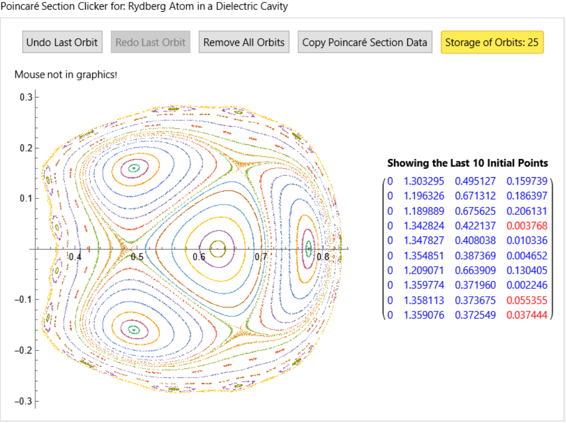Click Copy Poincaré Section Data

tap(365, 42)
